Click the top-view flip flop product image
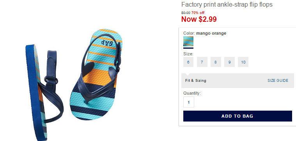 (96, 74)
